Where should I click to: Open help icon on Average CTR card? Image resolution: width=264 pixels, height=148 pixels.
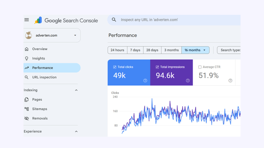[230, 80]
